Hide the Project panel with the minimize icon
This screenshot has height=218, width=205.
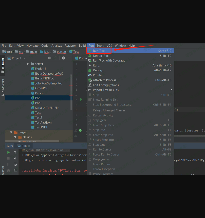click(x=69, y=58)
